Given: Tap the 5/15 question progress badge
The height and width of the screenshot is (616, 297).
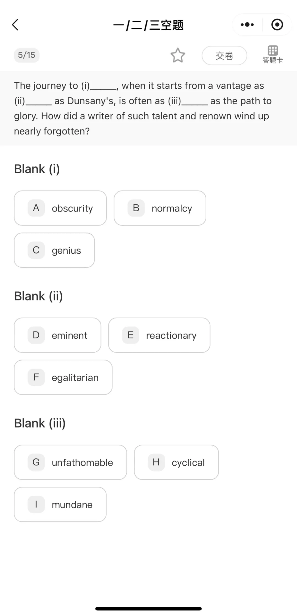Looking at the screenshot, I should [27, 55].
